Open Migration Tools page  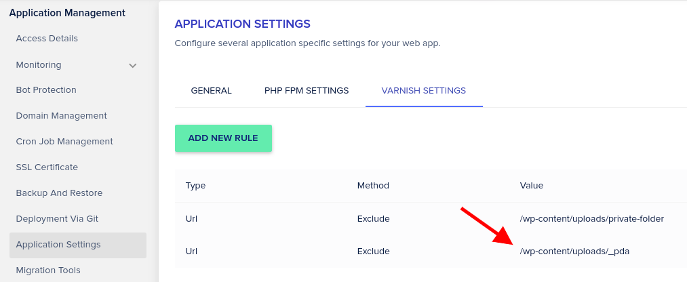click(48, 270)
